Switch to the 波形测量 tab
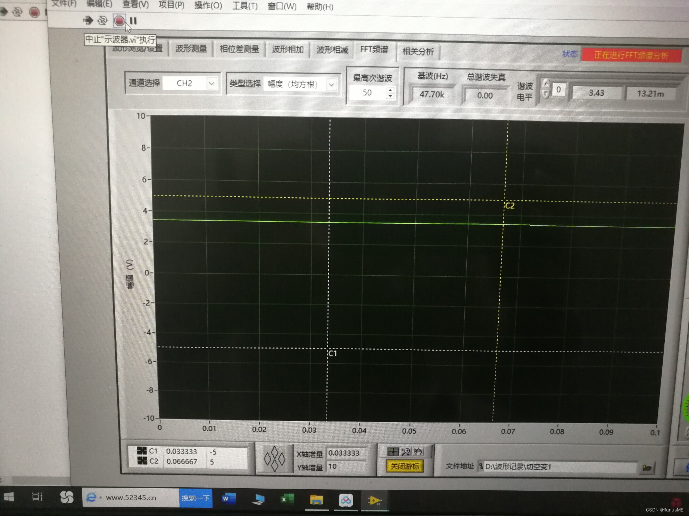 [x=191, y=49]
